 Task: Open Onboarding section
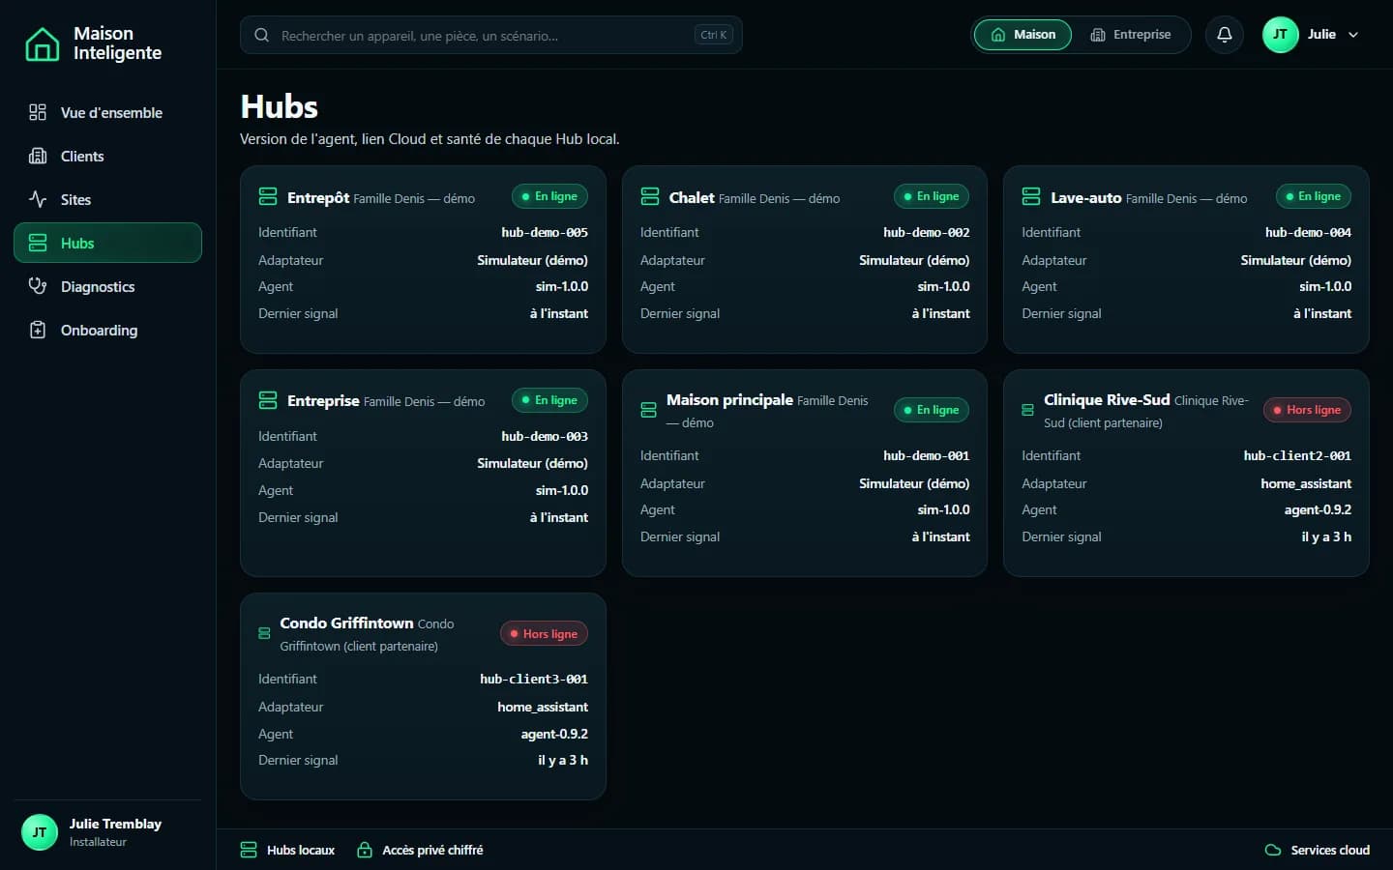[107, 330]
